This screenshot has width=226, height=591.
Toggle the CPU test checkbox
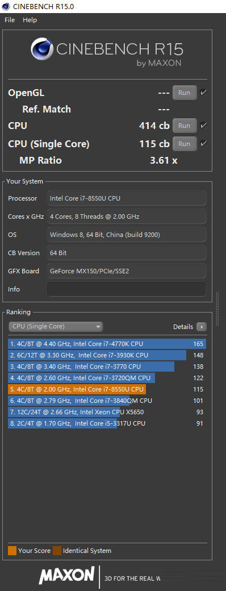pyautogui.click(x=203, y=125)
